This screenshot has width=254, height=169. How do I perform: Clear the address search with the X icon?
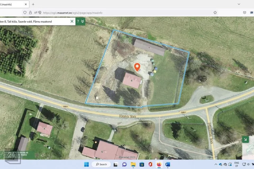click(72, 21)
